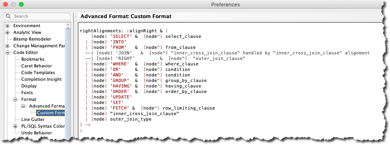
Task: Open the Fonts preferences page
Action: pyautogui.click(x=27, y=93)
